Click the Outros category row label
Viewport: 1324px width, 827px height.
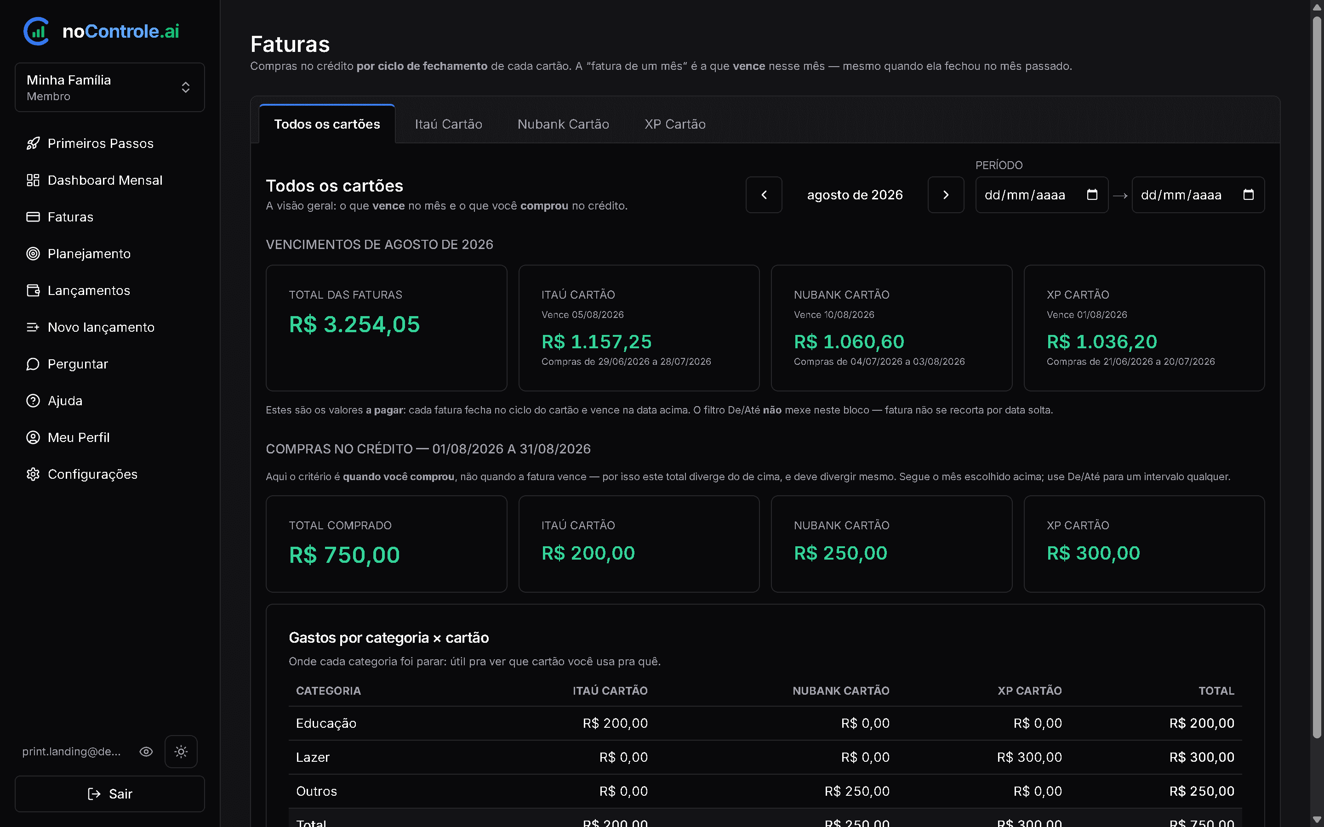pyautogui.click(x=316, y=791)
